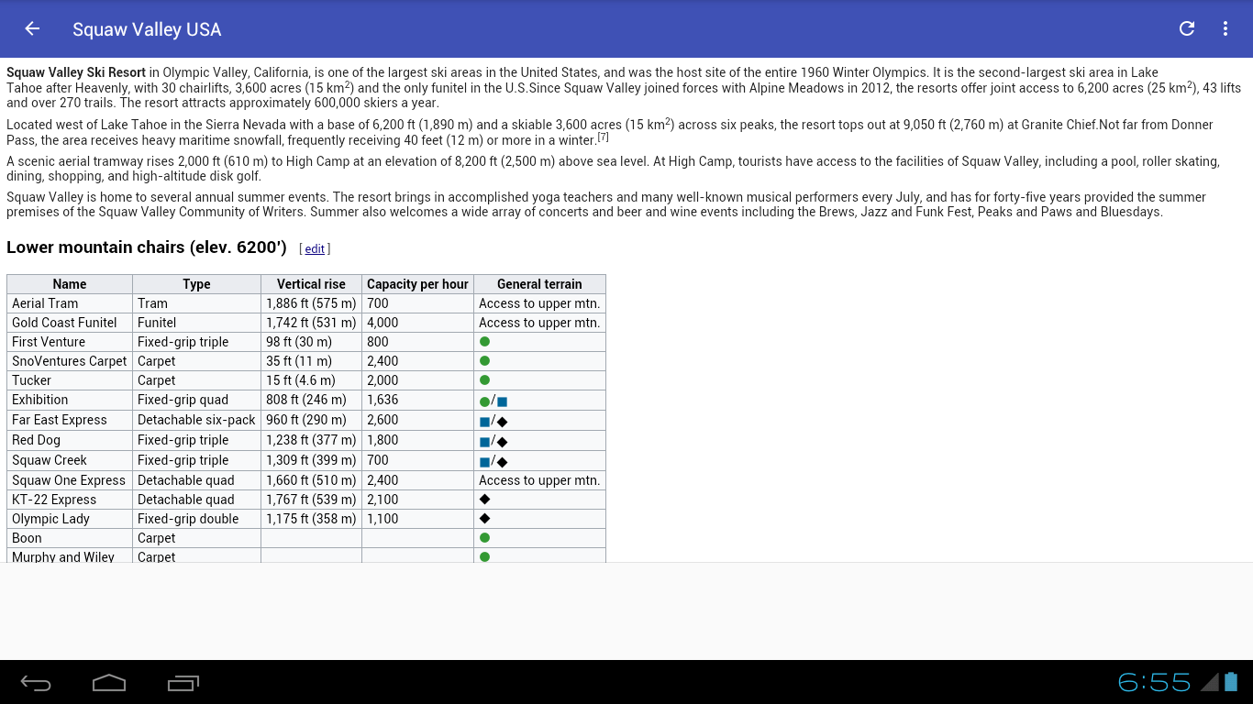
Task: Tap the Android home navigation button
Action: pos(109,683)
